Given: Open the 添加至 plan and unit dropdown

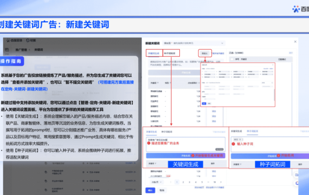Looking at the screenshot, I should pos(194,43).
